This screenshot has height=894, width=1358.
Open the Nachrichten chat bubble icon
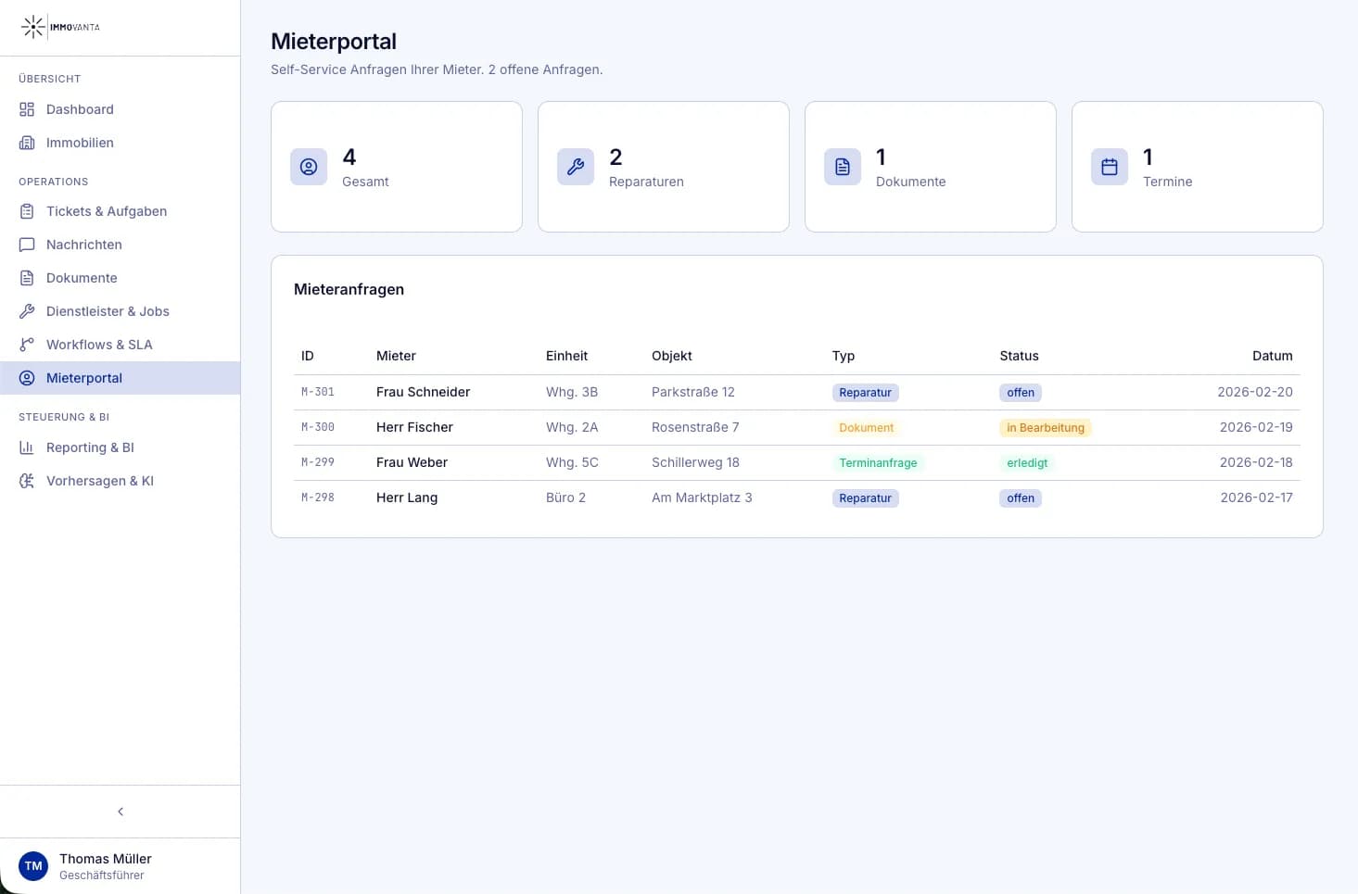[x=27, y=245]
